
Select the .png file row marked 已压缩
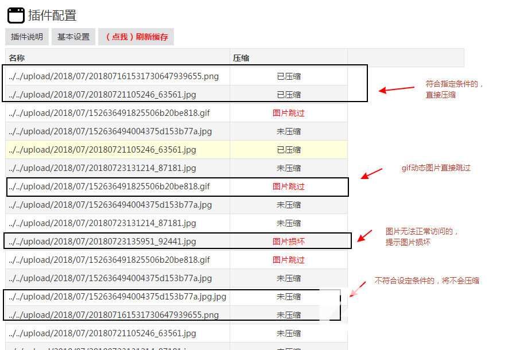114,76
